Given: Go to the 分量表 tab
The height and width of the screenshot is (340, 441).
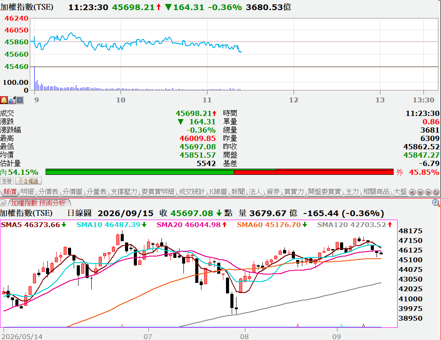Looking at the screenshot, I should tap(97, 192).
